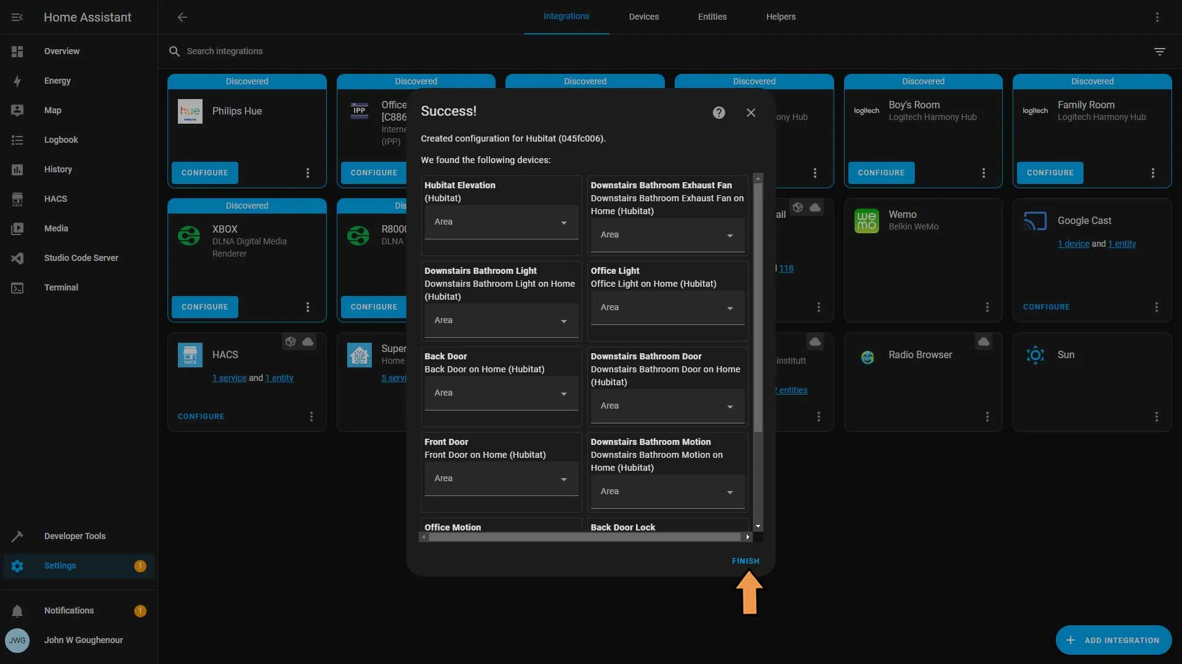Open the Overview dashboard

(x=62, y=51)
